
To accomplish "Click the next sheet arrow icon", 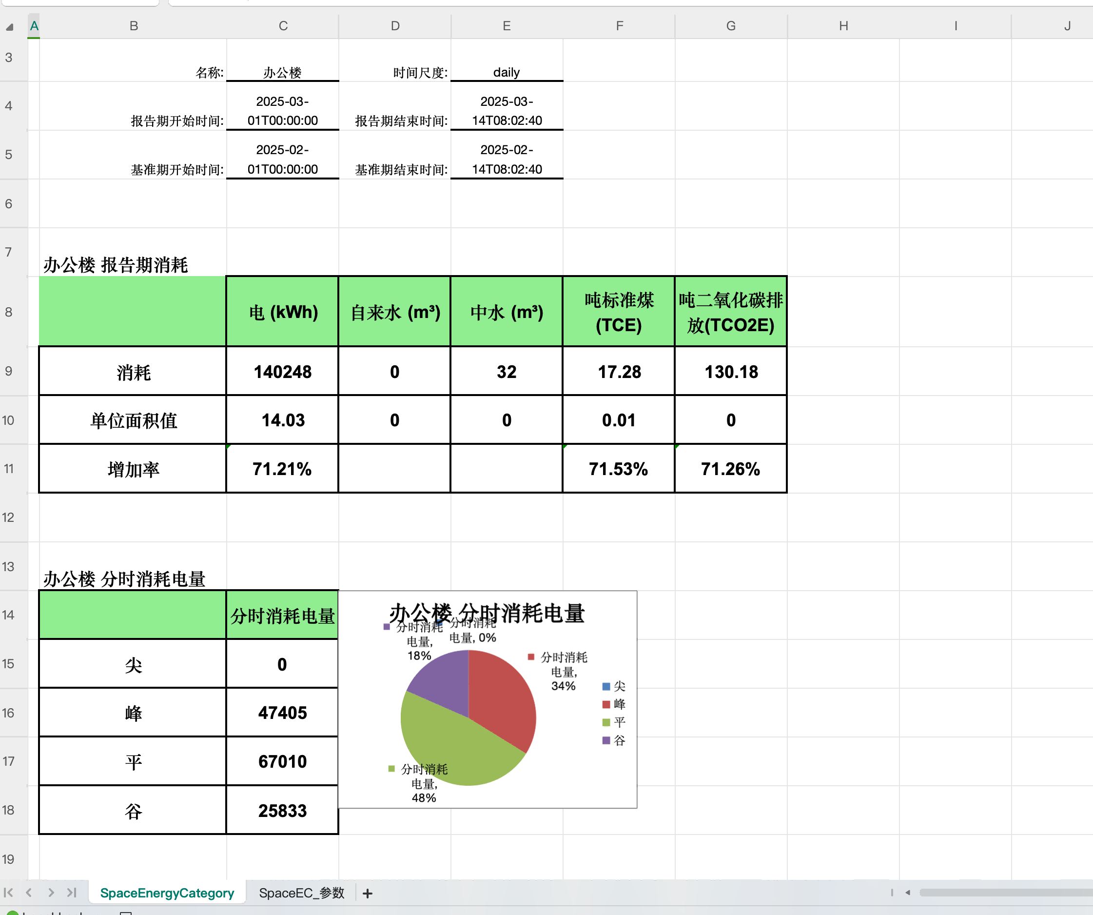I will point(52,893).
